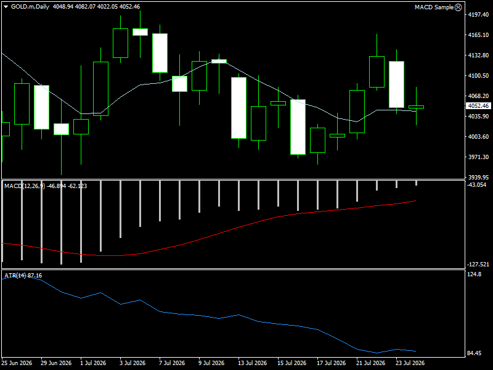Click the 9 Jul 2026 date label
This screenshot has height=370, width=493.
click(211, 363)
